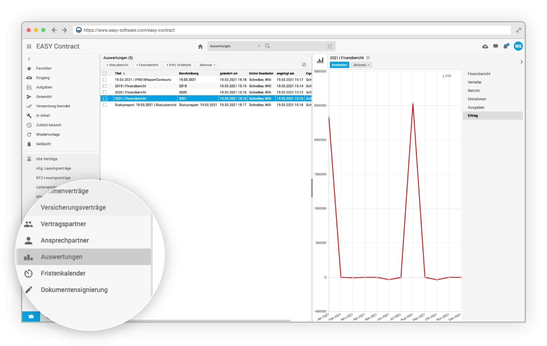Open the Finanzbericht section tab
The width and height of the screenshot is (547, 346).
coord(479,74)
